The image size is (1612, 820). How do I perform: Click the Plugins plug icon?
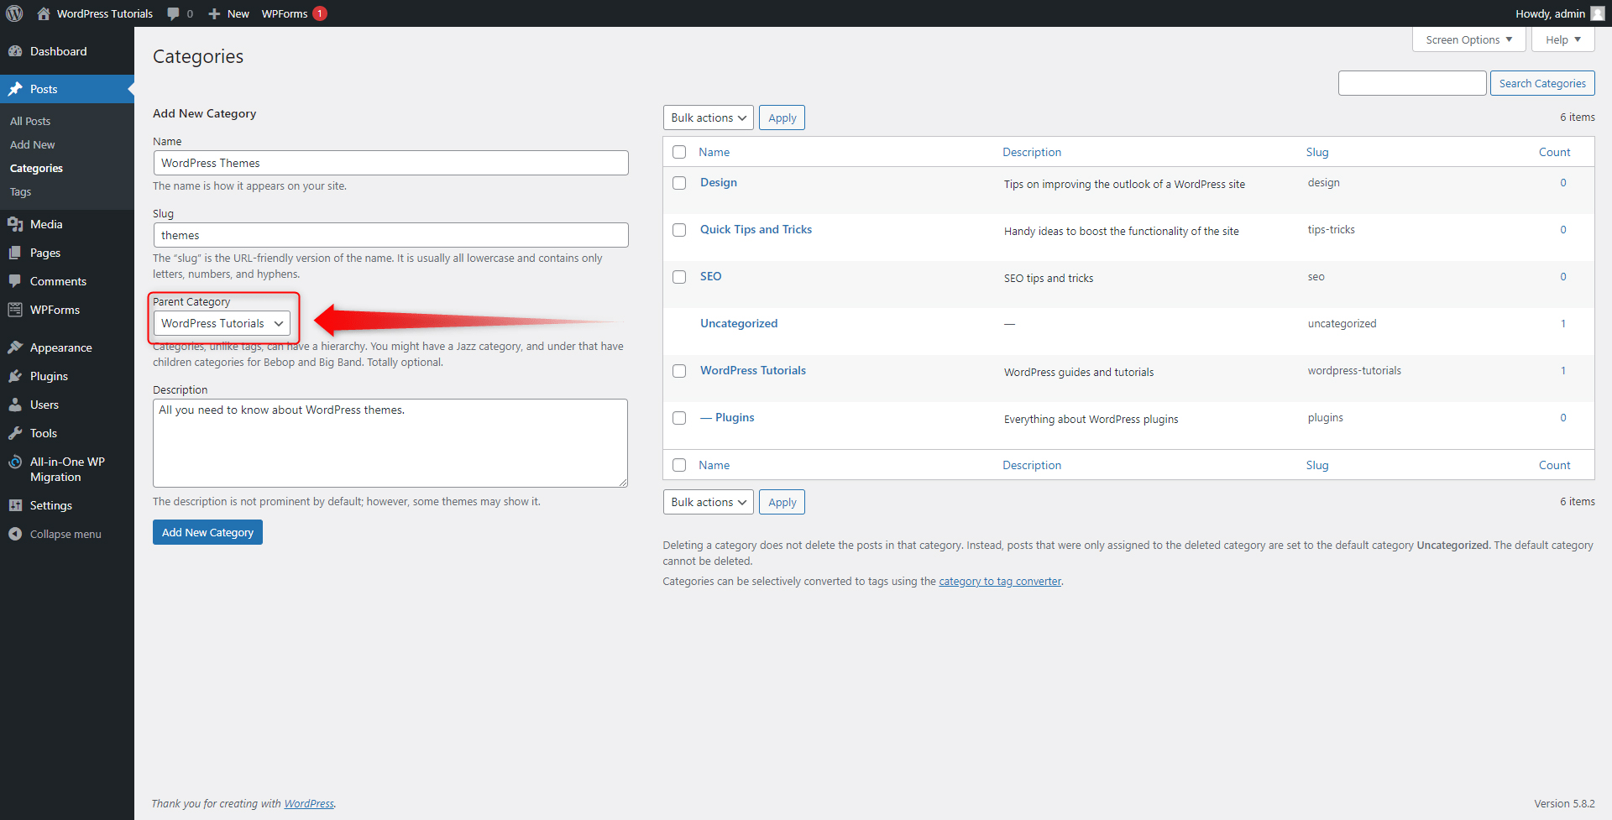click(15, 376)
